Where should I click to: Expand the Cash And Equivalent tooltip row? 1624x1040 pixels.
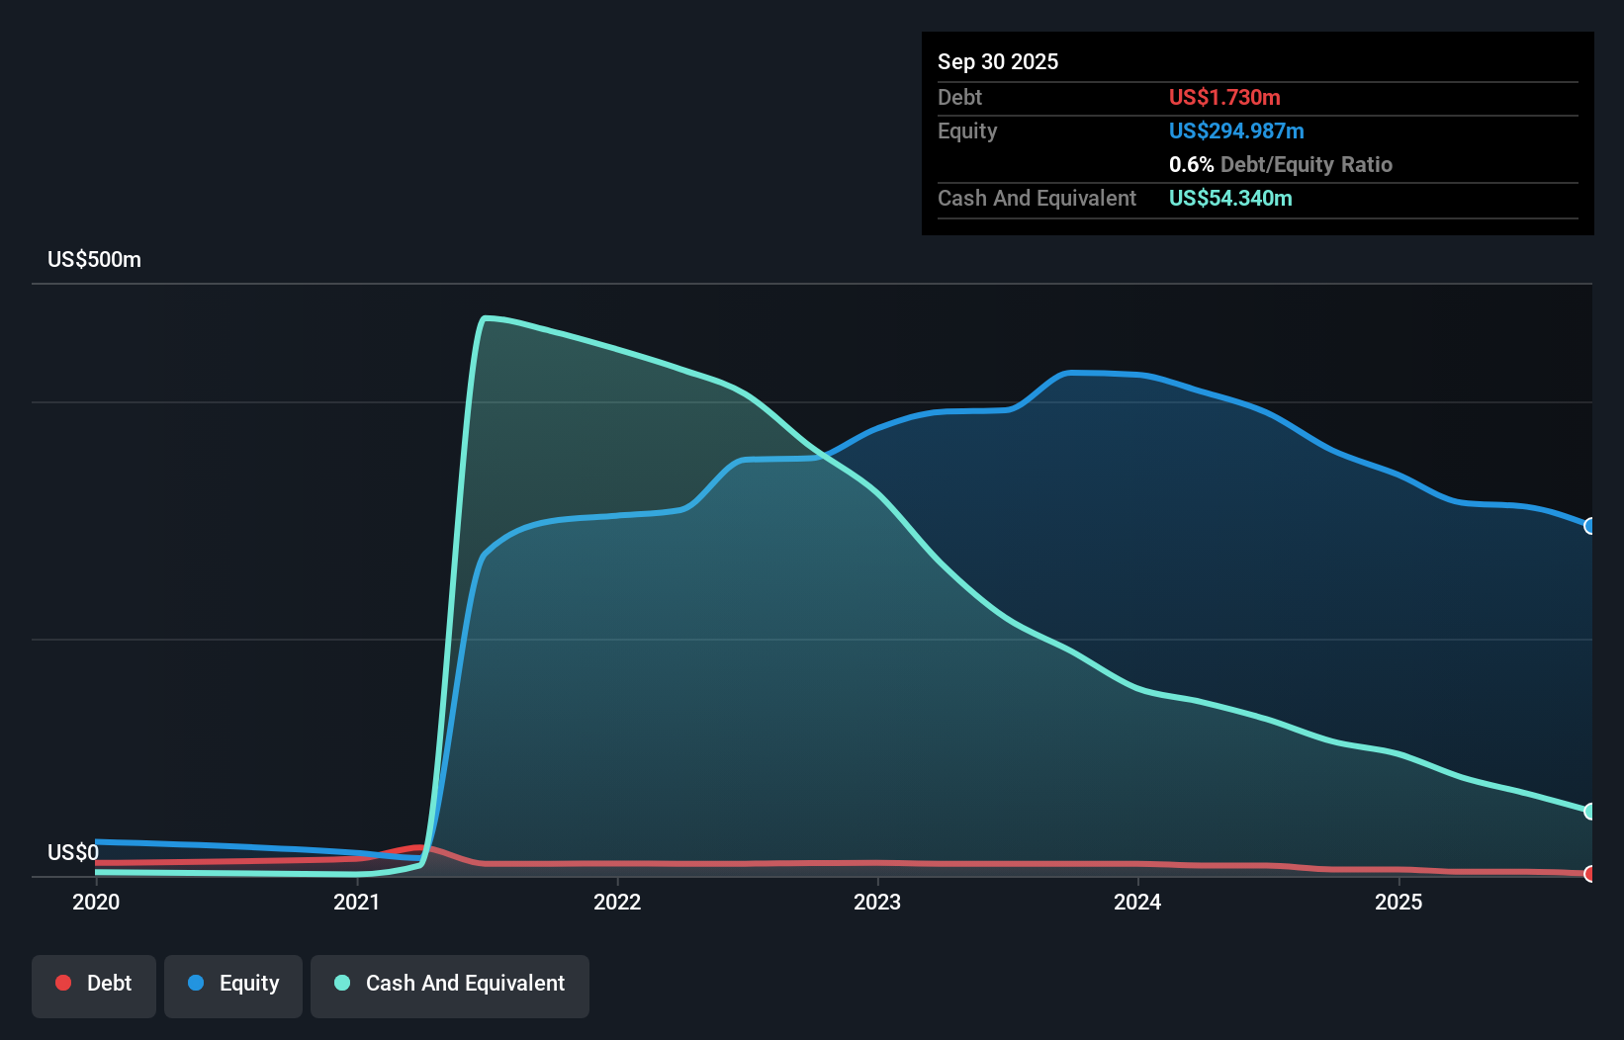click(1037, 198)
